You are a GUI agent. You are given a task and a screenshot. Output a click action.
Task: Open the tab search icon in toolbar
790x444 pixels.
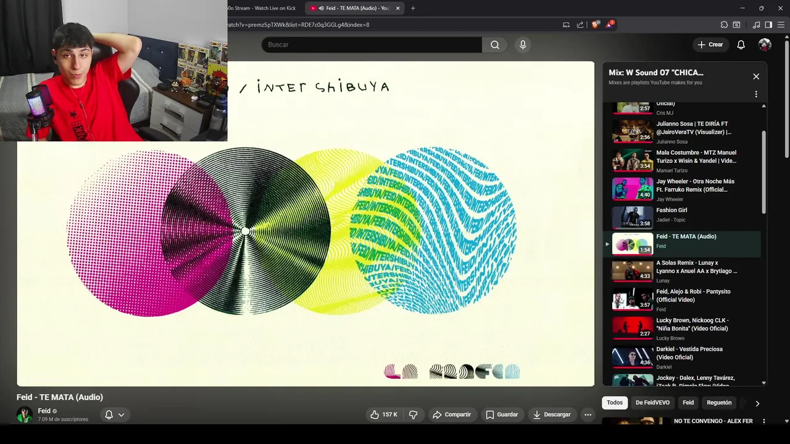(736, 25)
